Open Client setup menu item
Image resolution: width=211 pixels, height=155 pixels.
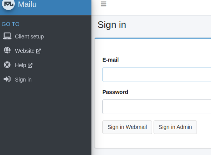click(x=29, y=37)
